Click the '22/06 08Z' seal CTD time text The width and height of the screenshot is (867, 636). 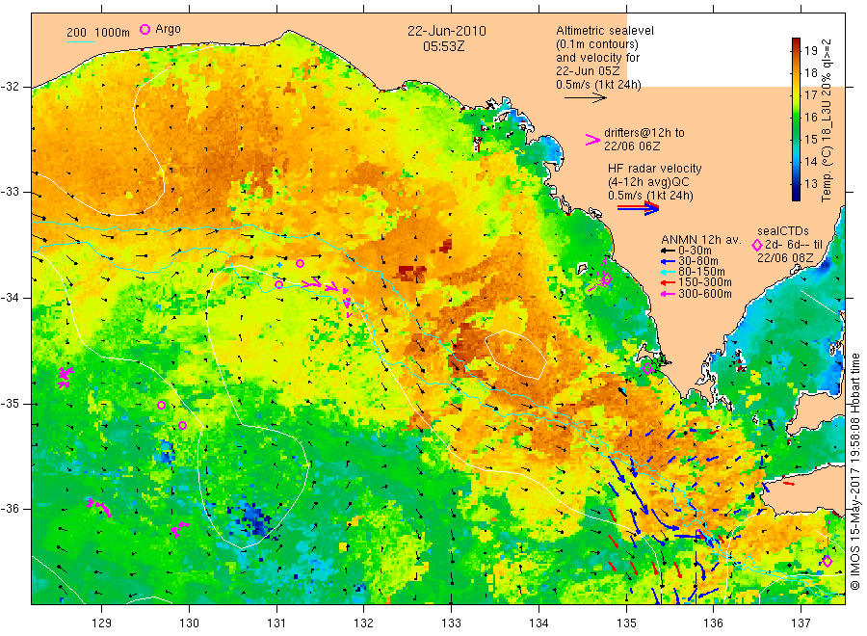[785, 258]
